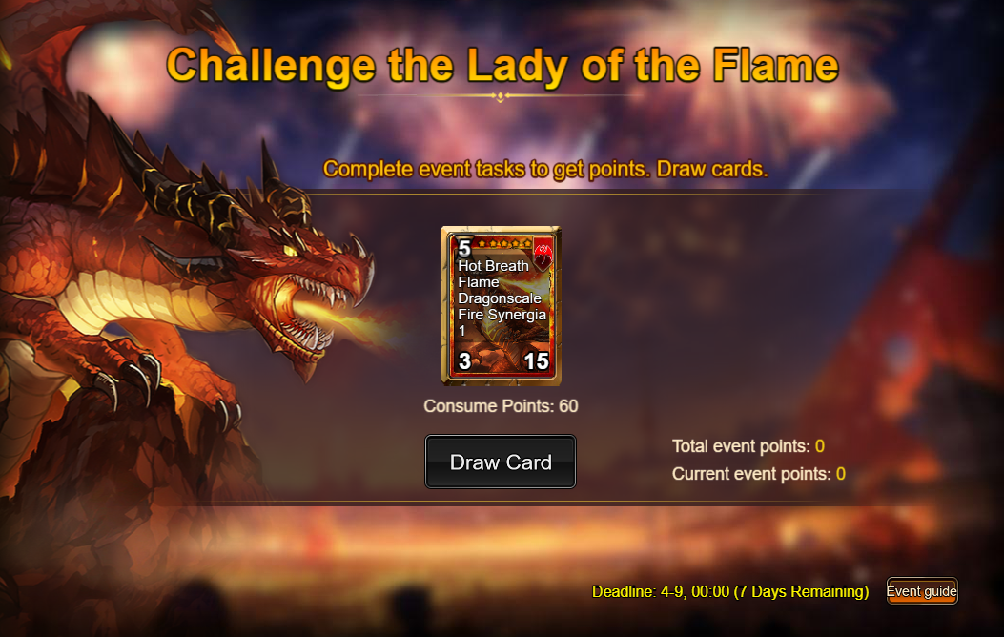This screenshot has height=637, width=1004.
Task: Click the Challenge the Lady of the Flame title
Action: point(502,66)
